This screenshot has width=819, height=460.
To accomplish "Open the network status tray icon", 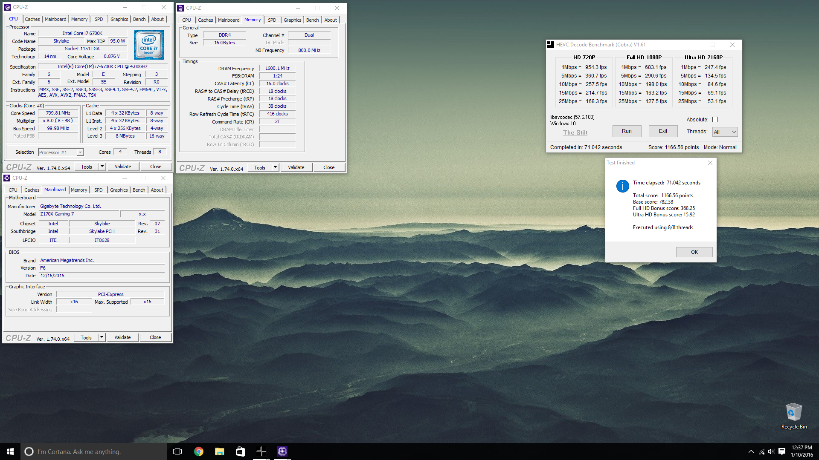I will pos(762,451).
